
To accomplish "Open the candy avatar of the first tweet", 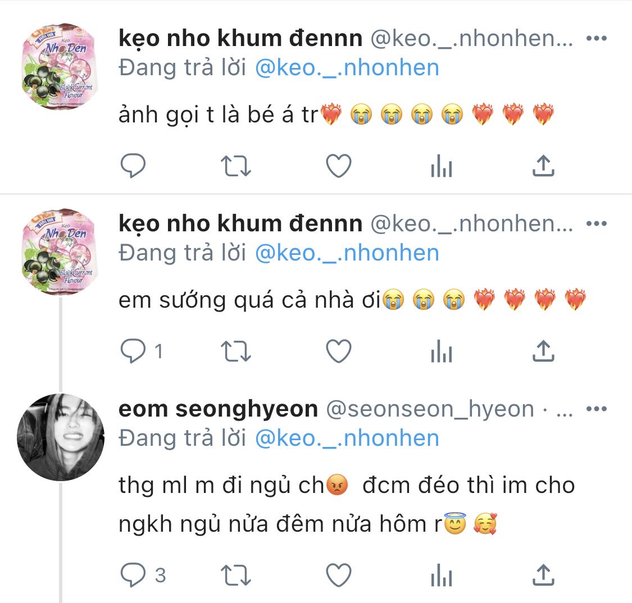I will (61, 66).
